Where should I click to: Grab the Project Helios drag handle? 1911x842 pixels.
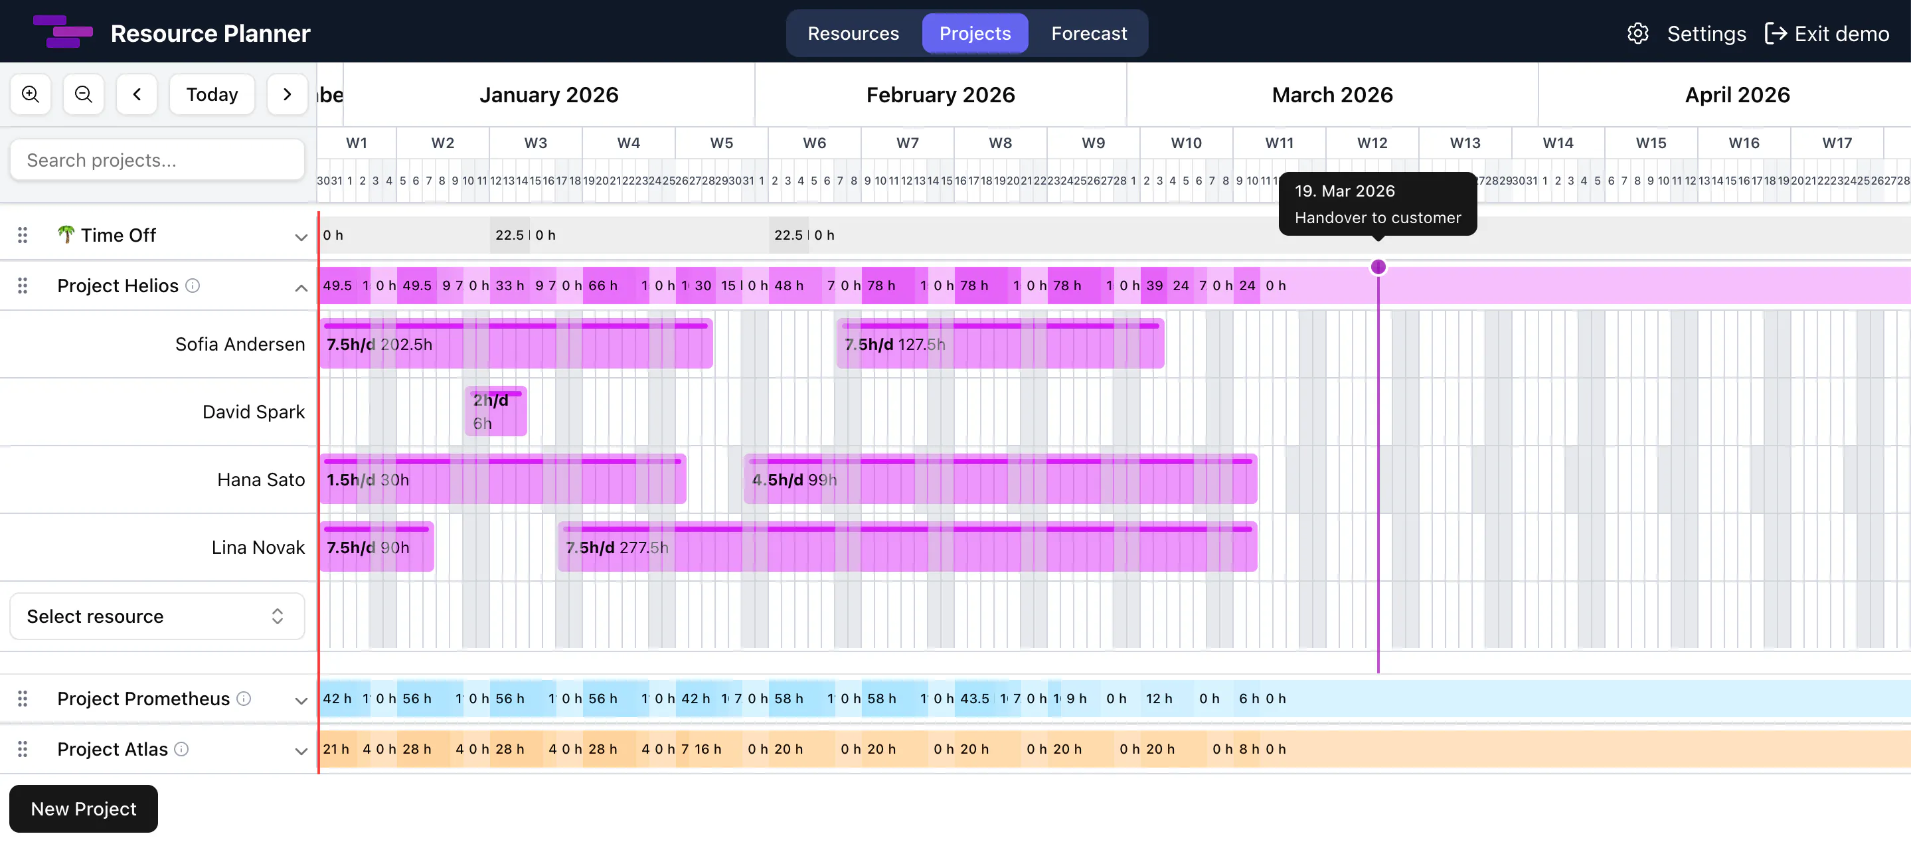click(x=23, y=286)
